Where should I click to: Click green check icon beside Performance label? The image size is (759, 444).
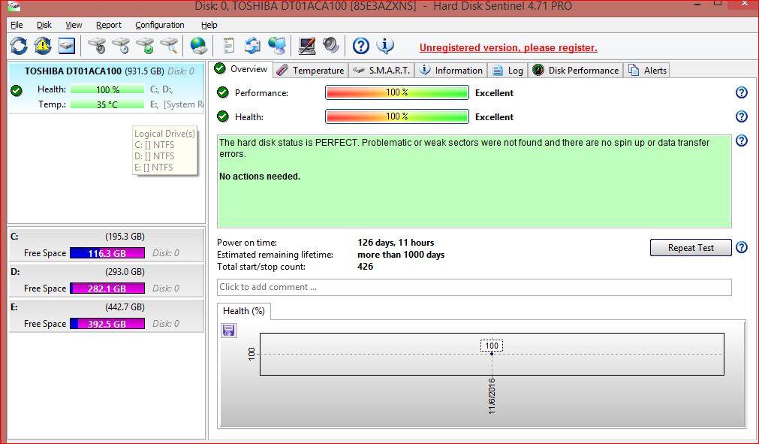coord(223,92)
